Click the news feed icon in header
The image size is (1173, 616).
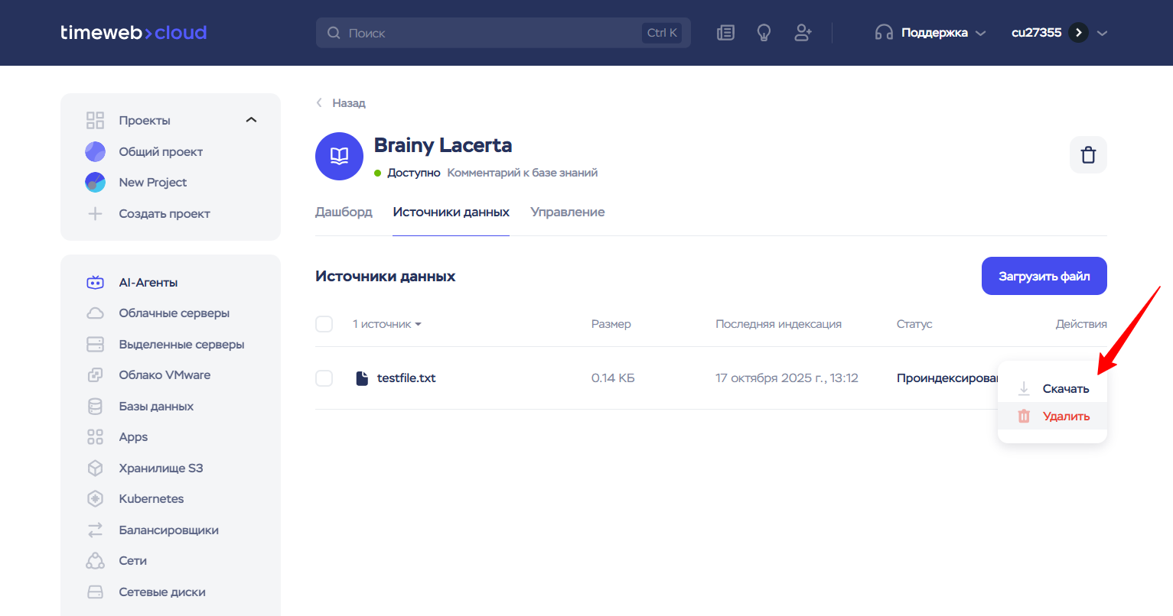pyautogui.click(x=725, y=33)
